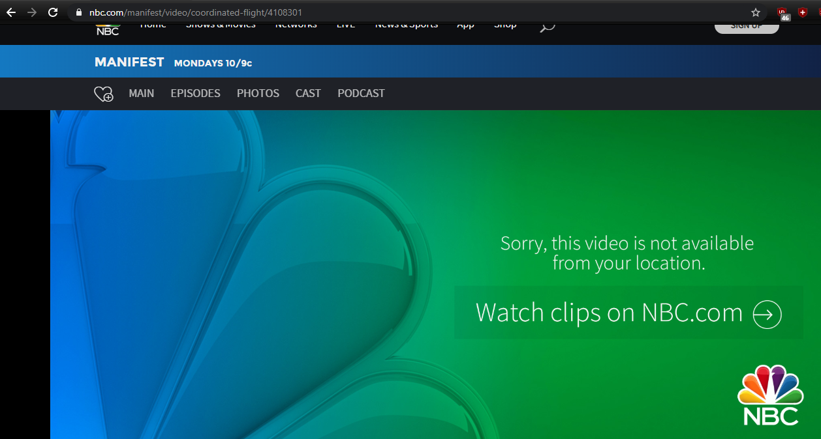Open the App link in the top navigation
The width and height of the screenshot is (821, 439).
[465, 26]
